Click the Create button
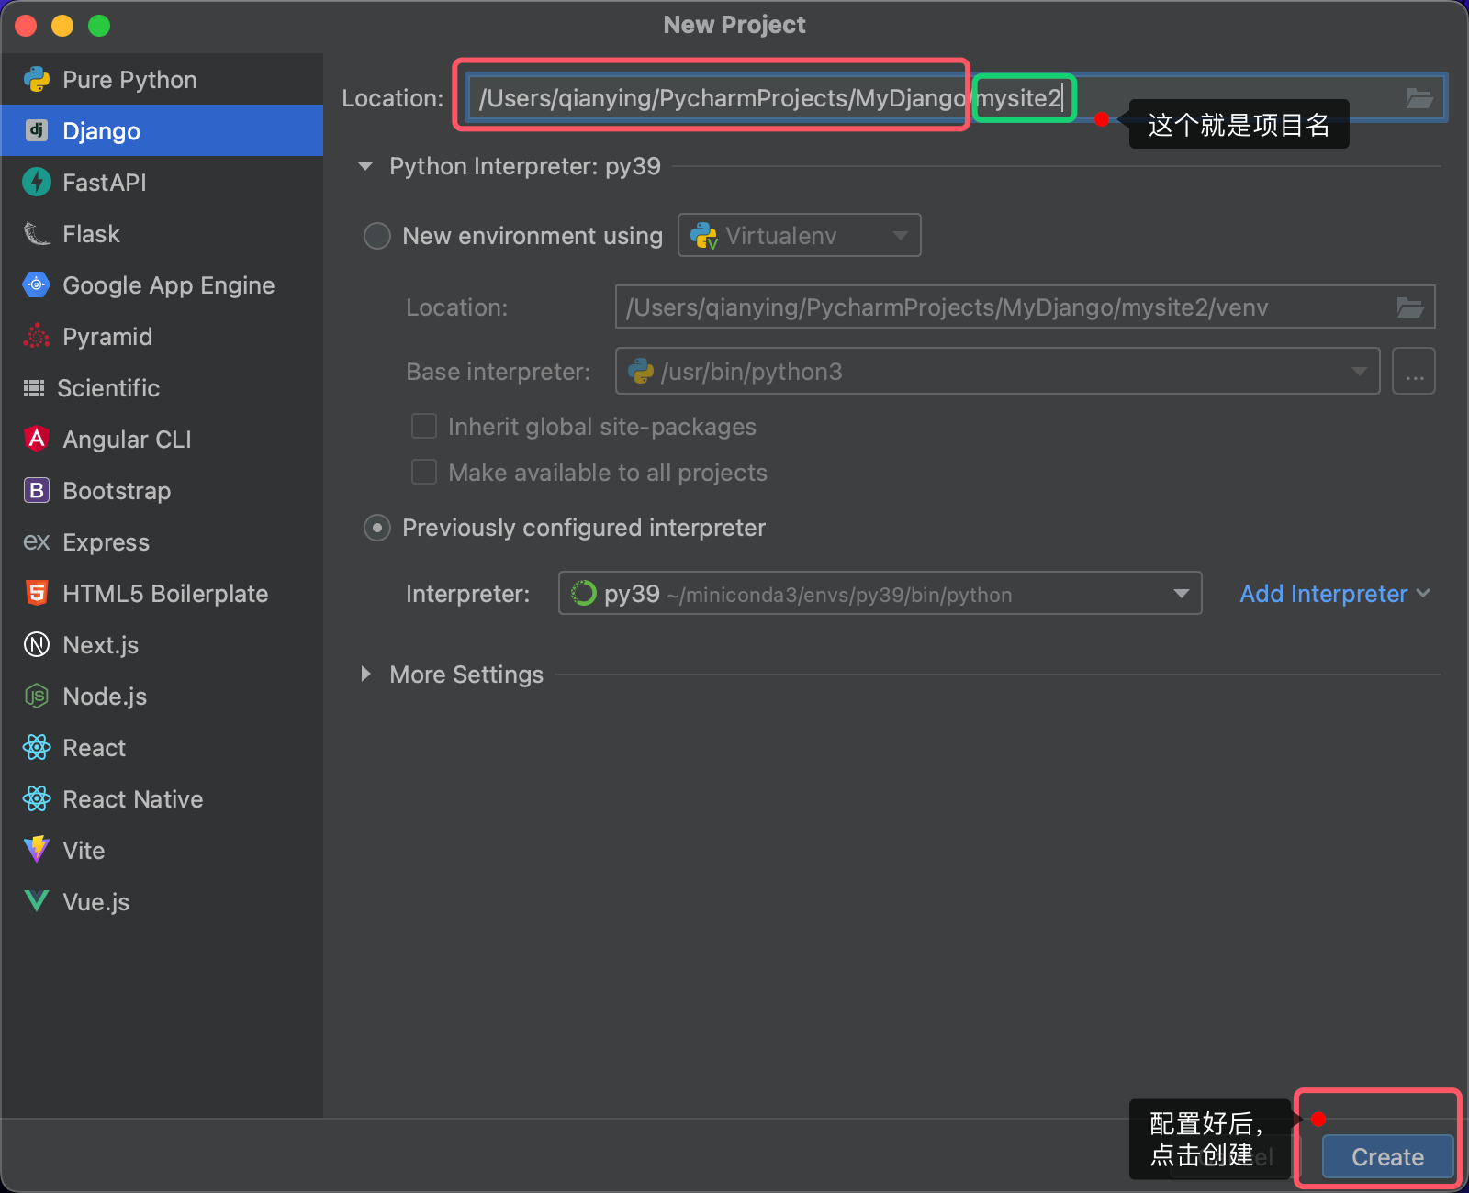 pyautogui.click(x=1387, y=1156)
